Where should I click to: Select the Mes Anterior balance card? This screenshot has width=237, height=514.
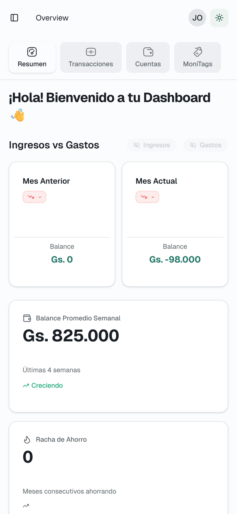(62, 224)
